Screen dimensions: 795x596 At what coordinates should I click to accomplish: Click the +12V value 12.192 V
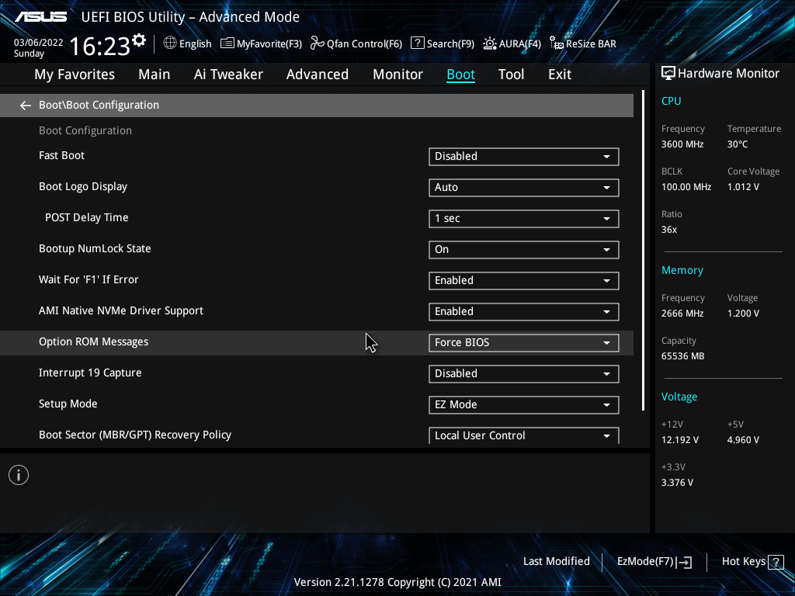(680, 440)
